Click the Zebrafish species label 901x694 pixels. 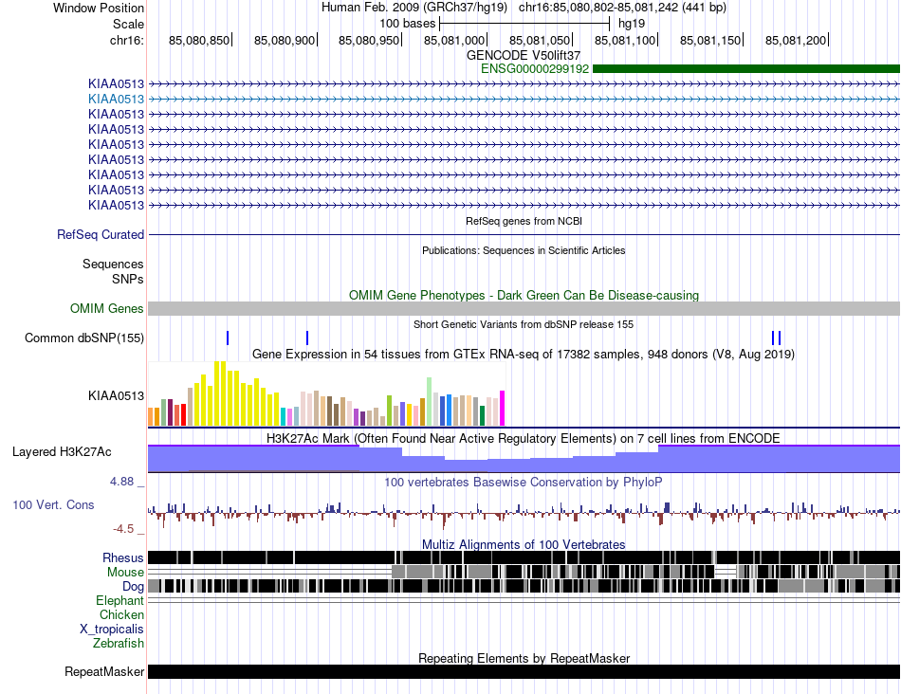(x=119, y=644)
